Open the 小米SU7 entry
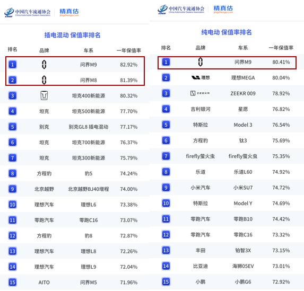 (x=243, y=188)
